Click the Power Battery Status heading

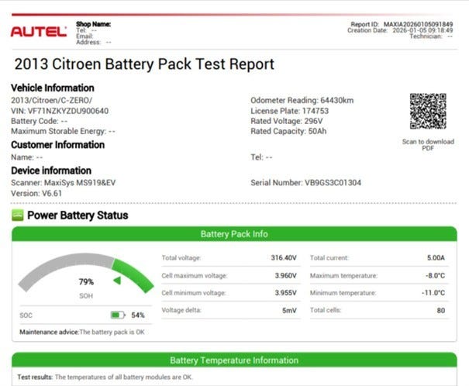tap(78, 215)
